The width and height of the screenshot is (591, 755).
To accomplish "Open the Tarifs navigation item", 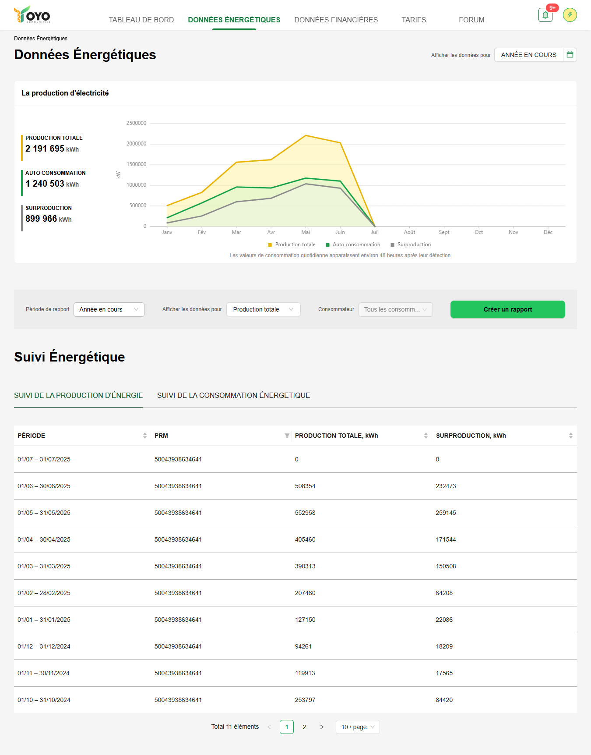I will pos(414,20).
